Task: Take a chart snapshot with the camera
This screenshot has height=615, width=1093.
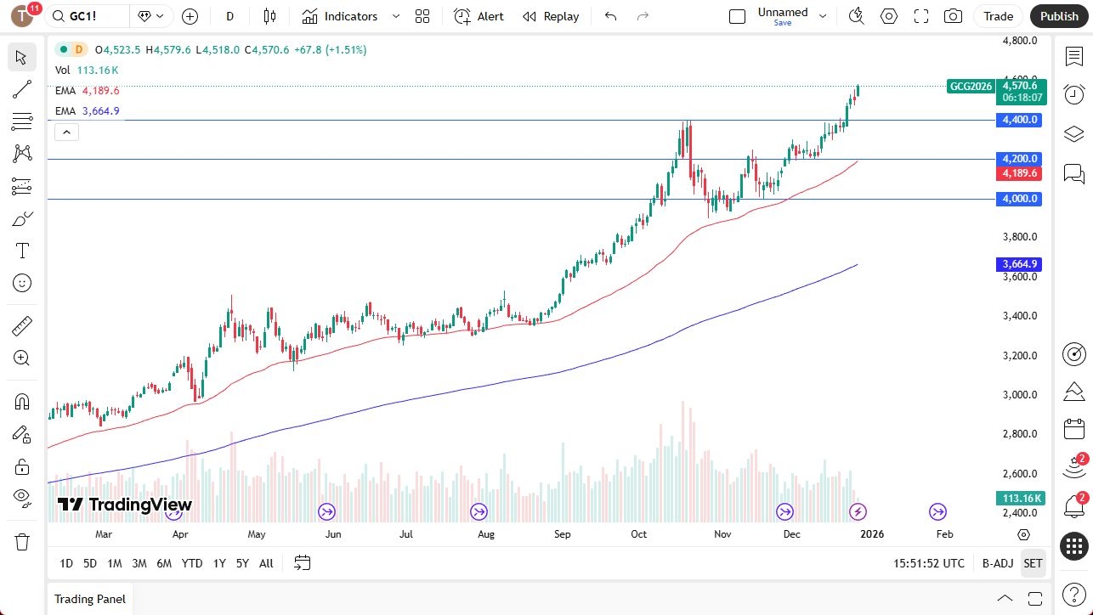Action: click(x=953, y=15)
